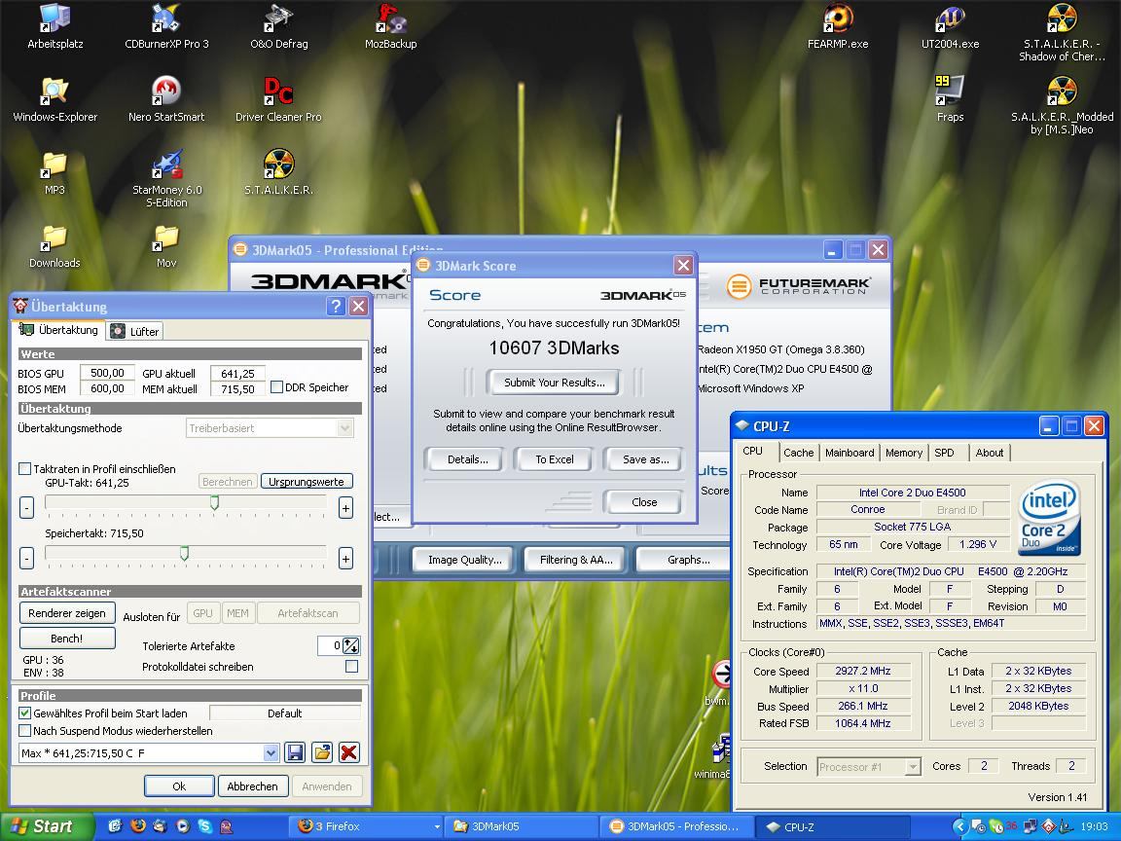The height and width of the screenshot is (841, 1121).
Task: Enable Protokolldatei schreiben checkbox
Action: [351, 666]
